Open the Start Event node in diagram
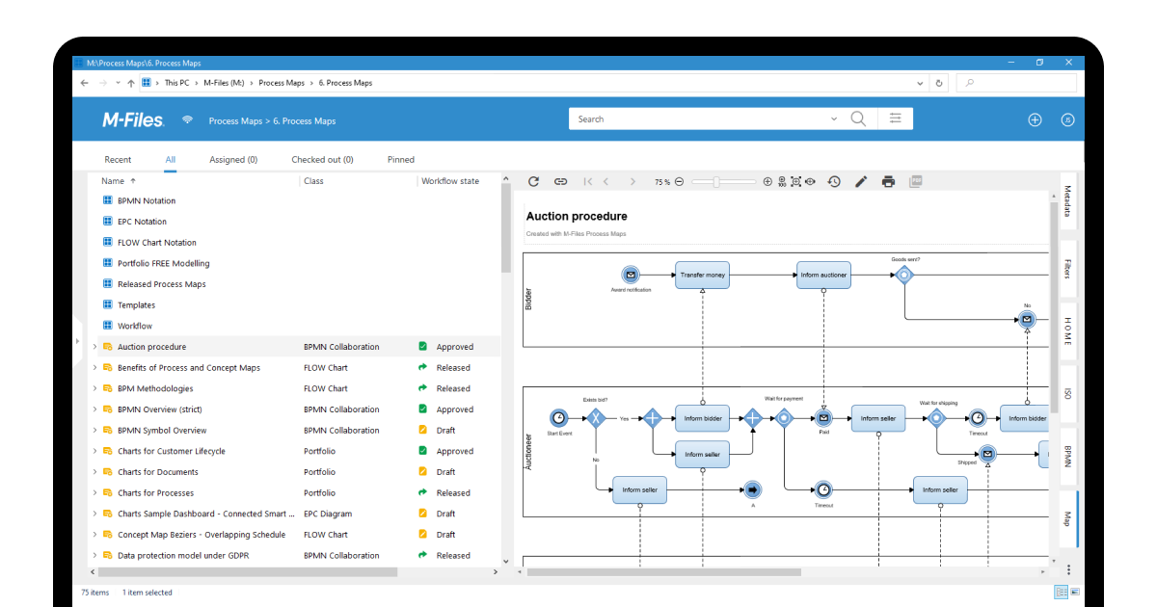 click(559, 417)
